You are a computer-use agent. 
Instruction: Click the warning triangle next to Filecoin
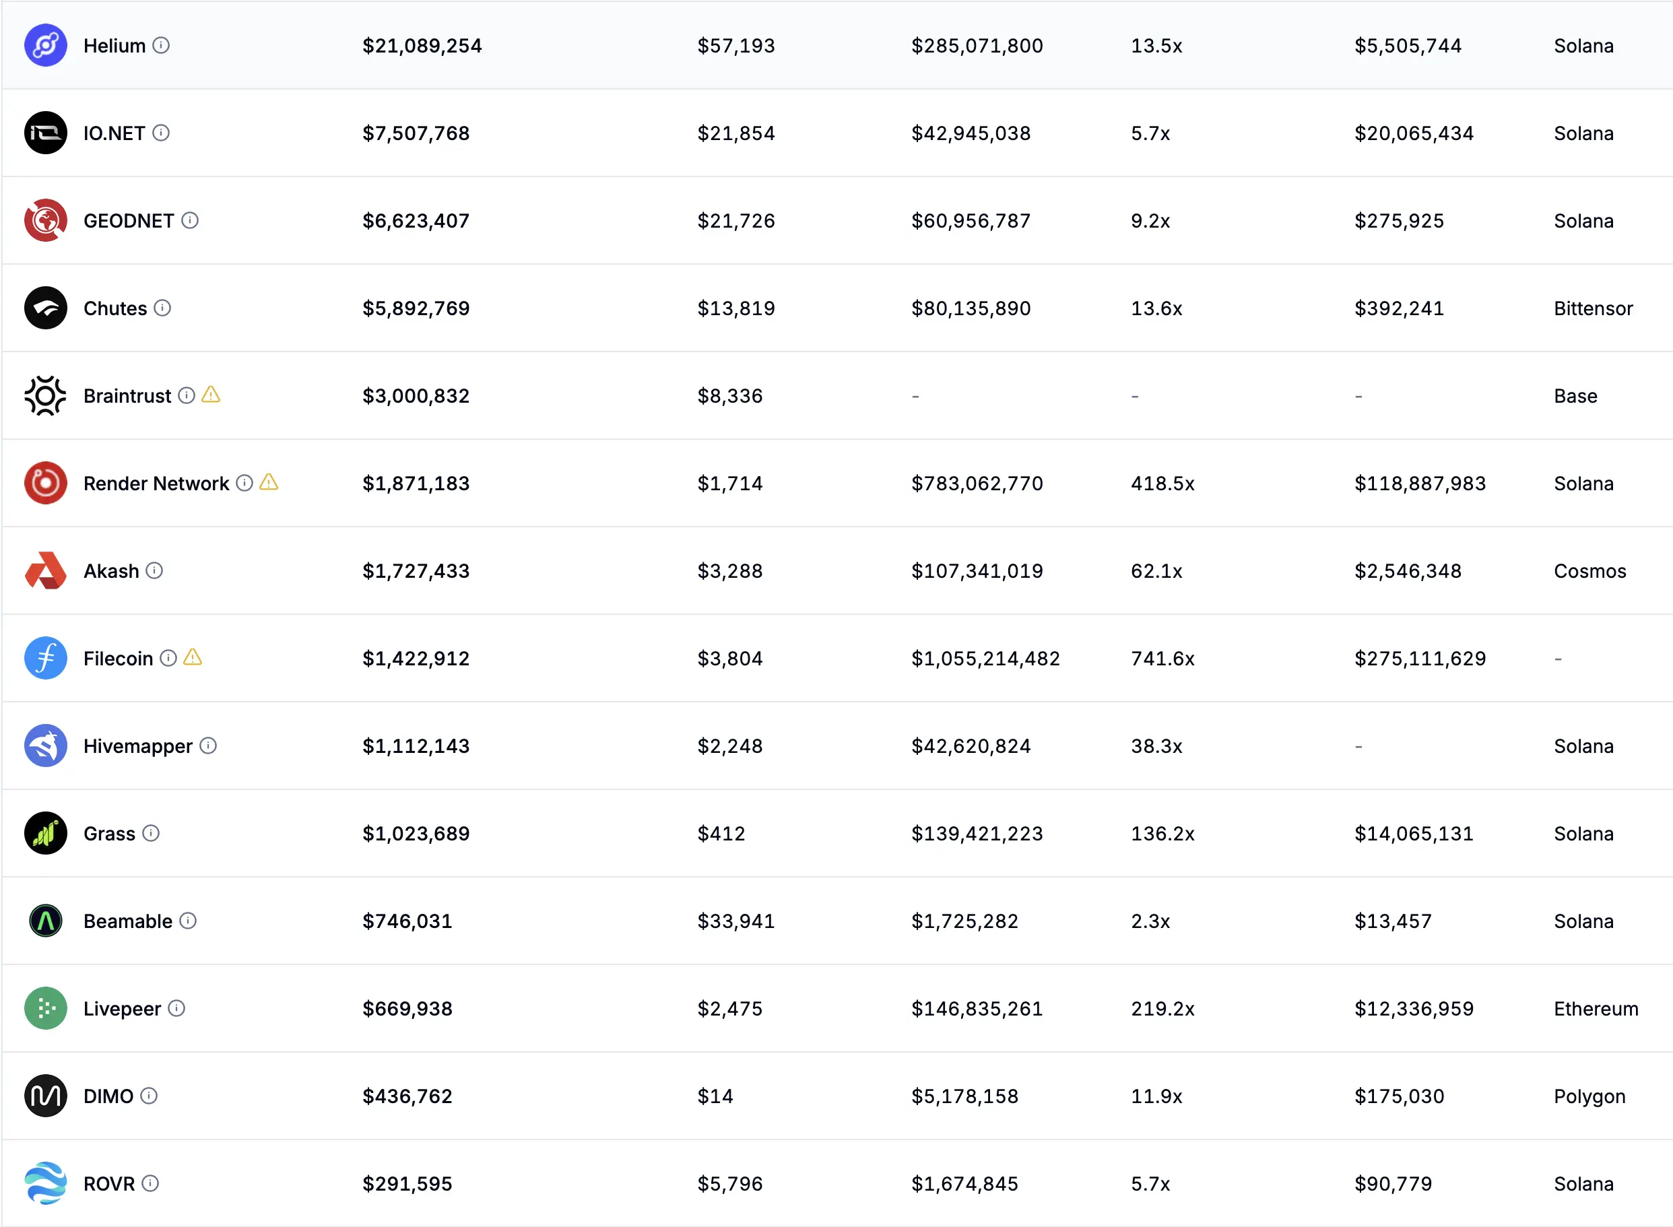(194, 657)
